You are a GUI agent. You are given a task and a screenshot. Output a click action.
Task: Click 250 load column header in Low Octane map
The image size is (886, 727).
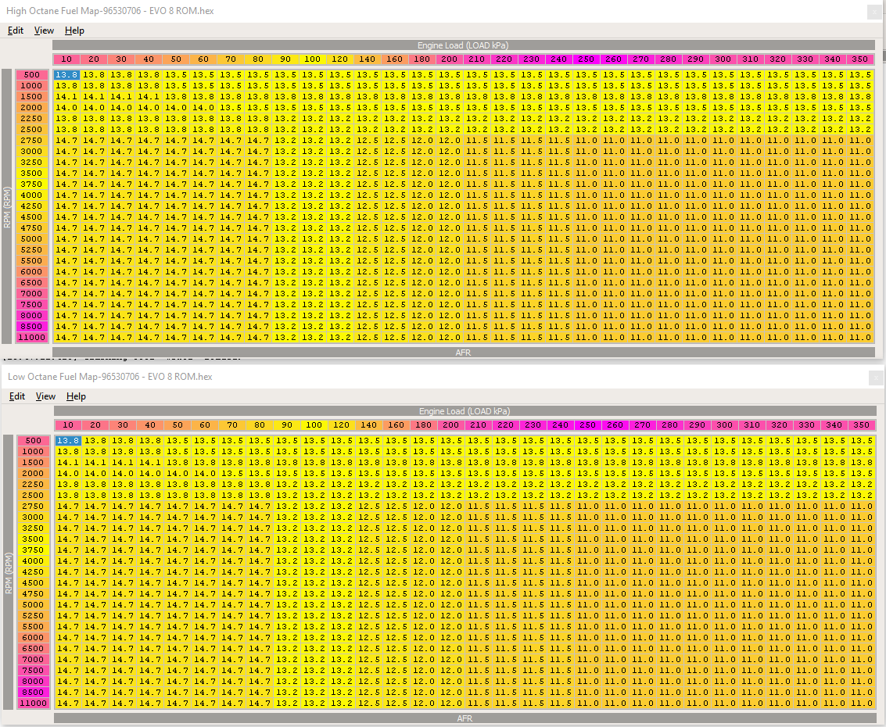587,425
